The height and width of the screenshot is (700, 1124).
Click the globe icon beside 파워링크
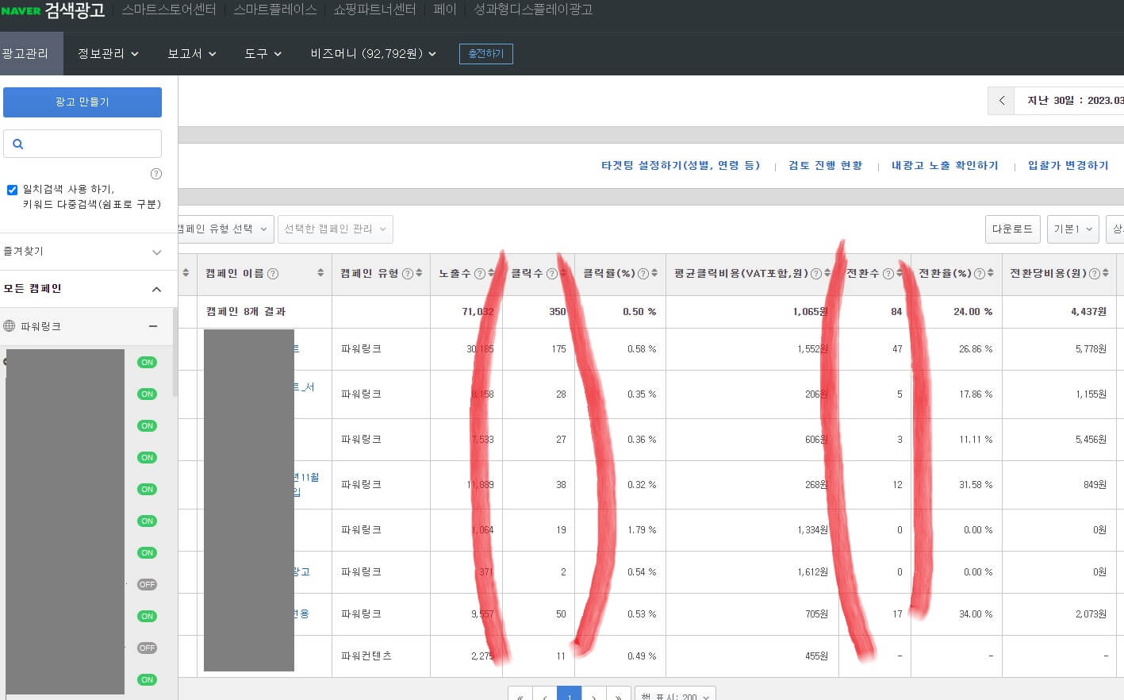point(8,326)
